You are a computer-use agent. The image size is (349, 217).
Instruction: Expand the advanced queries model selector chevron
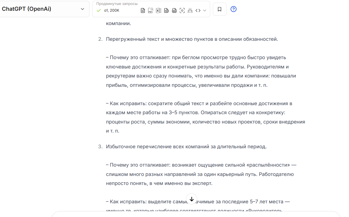pyautogui.click(x=205, y=10)
